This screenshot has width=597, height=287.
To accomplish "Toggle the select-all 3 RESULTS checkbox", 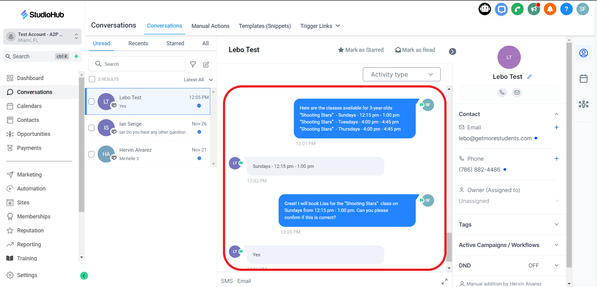I will pyautogui.click(x=92, y=79).
